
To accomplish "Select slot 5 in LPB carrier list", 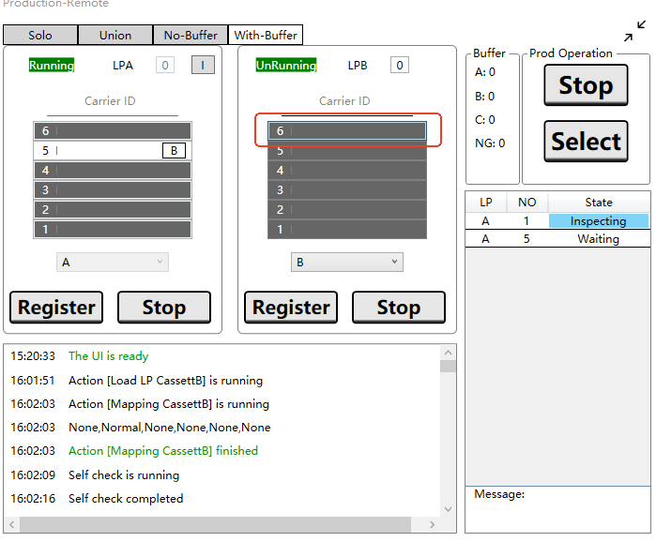I will [x=347, y=150].
